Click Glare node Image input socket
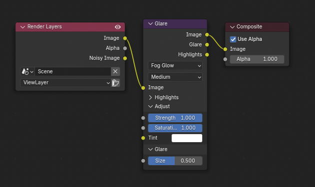The height and width of the screenshot is (187, 315). [143, 88]
